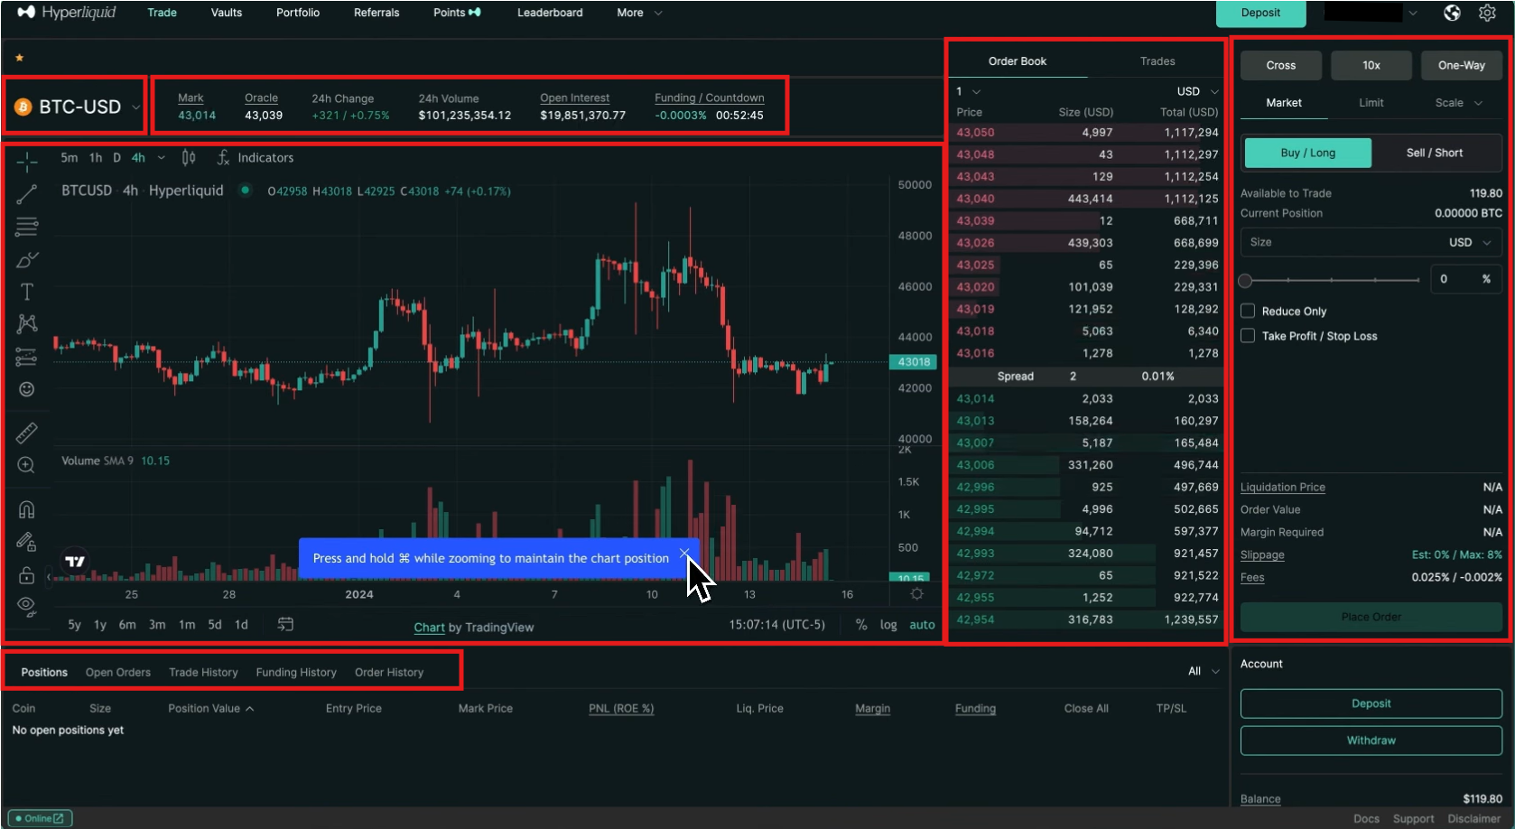Viewport: 1515px width, 829px height.
Task: Check Take Profit / Stop Loss
Action: click(x=1248, y=335)
